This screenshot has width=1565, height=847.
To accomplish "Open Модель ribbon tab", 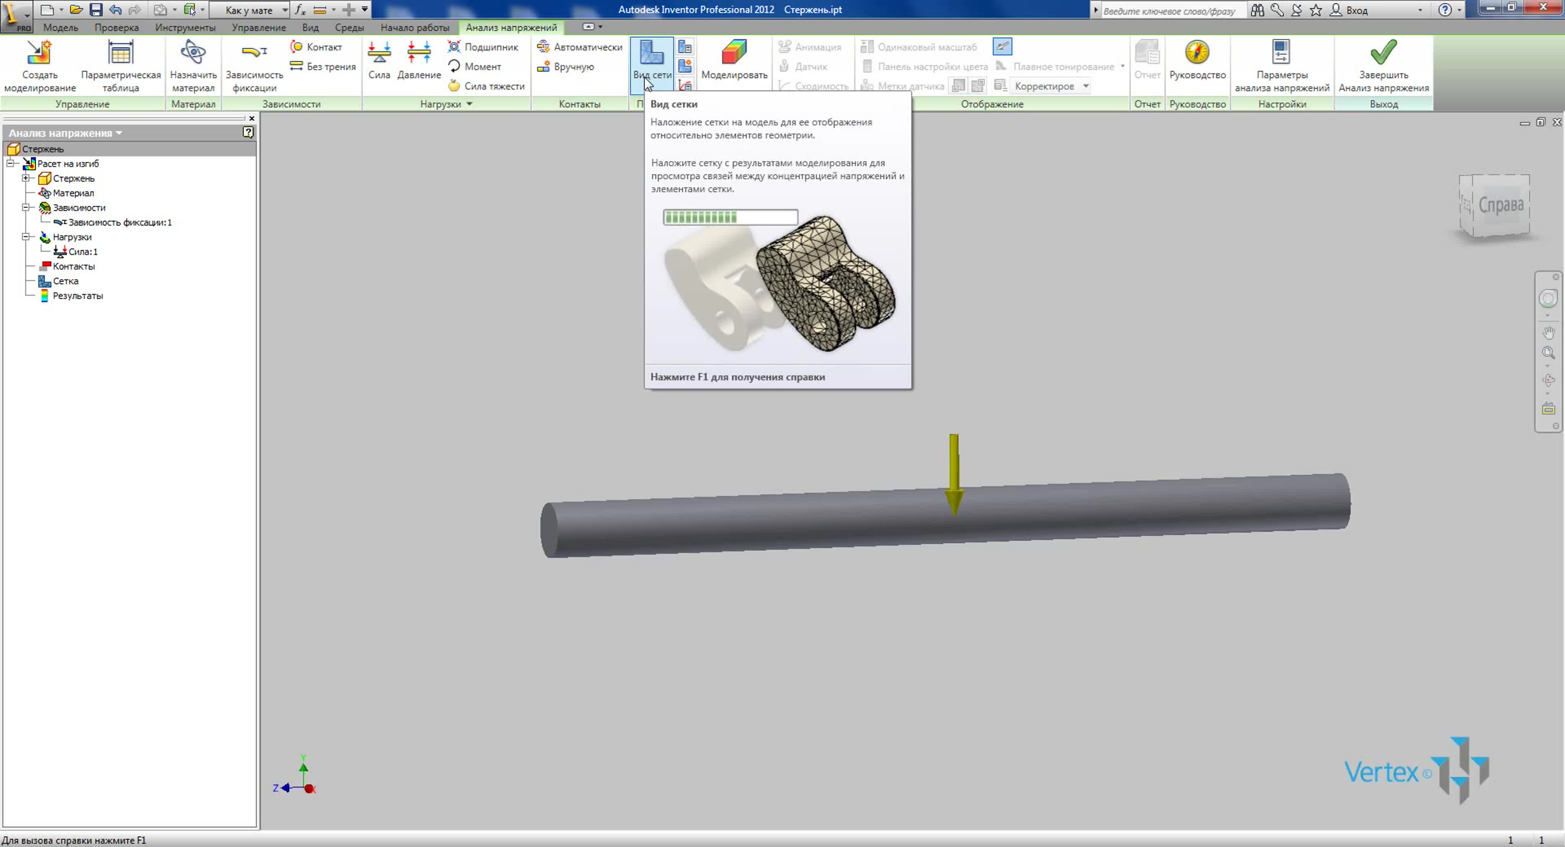I will tap(60, 27).
